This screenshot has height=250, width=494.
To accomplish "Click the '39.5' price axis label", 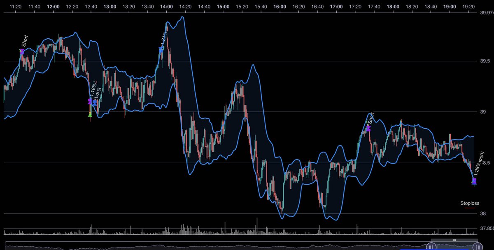I will [485, 61].
